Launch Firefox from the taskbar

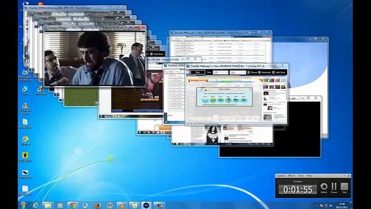(97, 205)
